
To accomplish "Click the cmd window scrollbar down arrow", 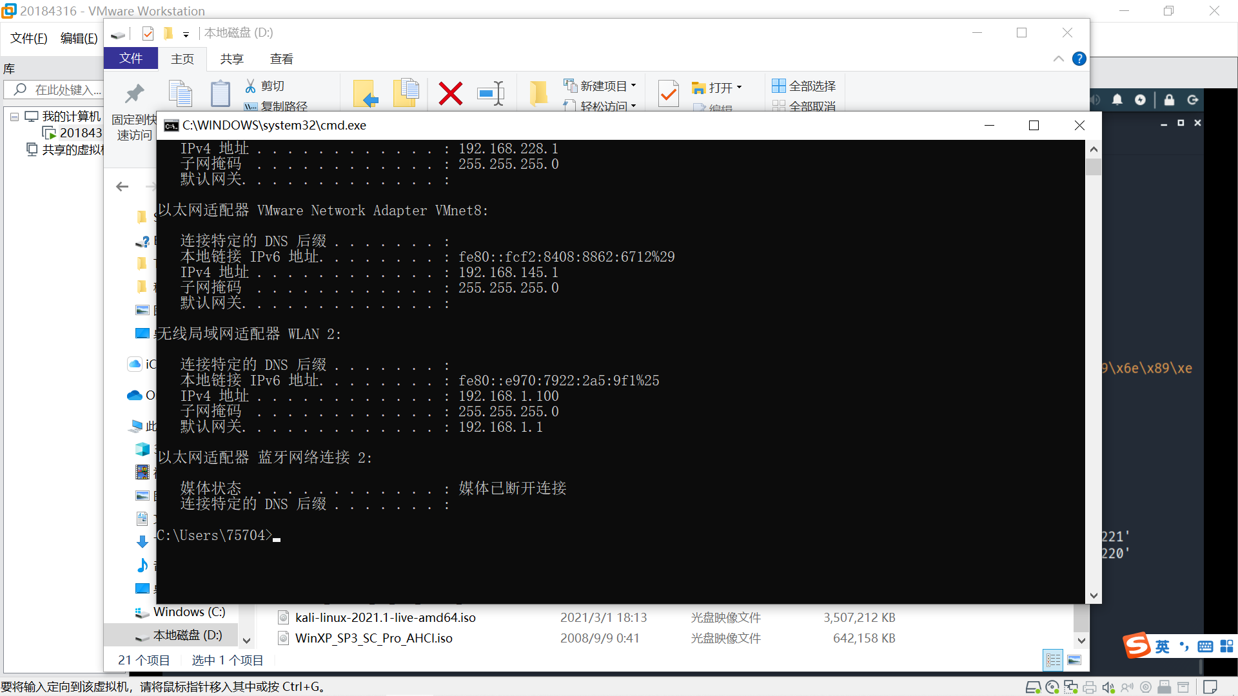I will point(1094,595).
